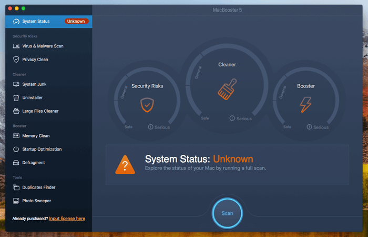
Task: Click the Uninstaller trash can icon
Action: click(16, 97)
